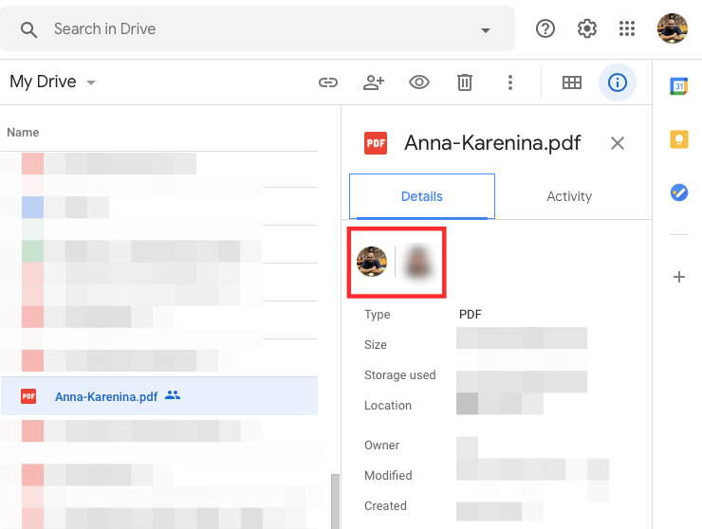Switch to the Details tab
Image resolution: width=702 pixels, height=529 pixels.
pyautogui.click(x=422, y=196)
